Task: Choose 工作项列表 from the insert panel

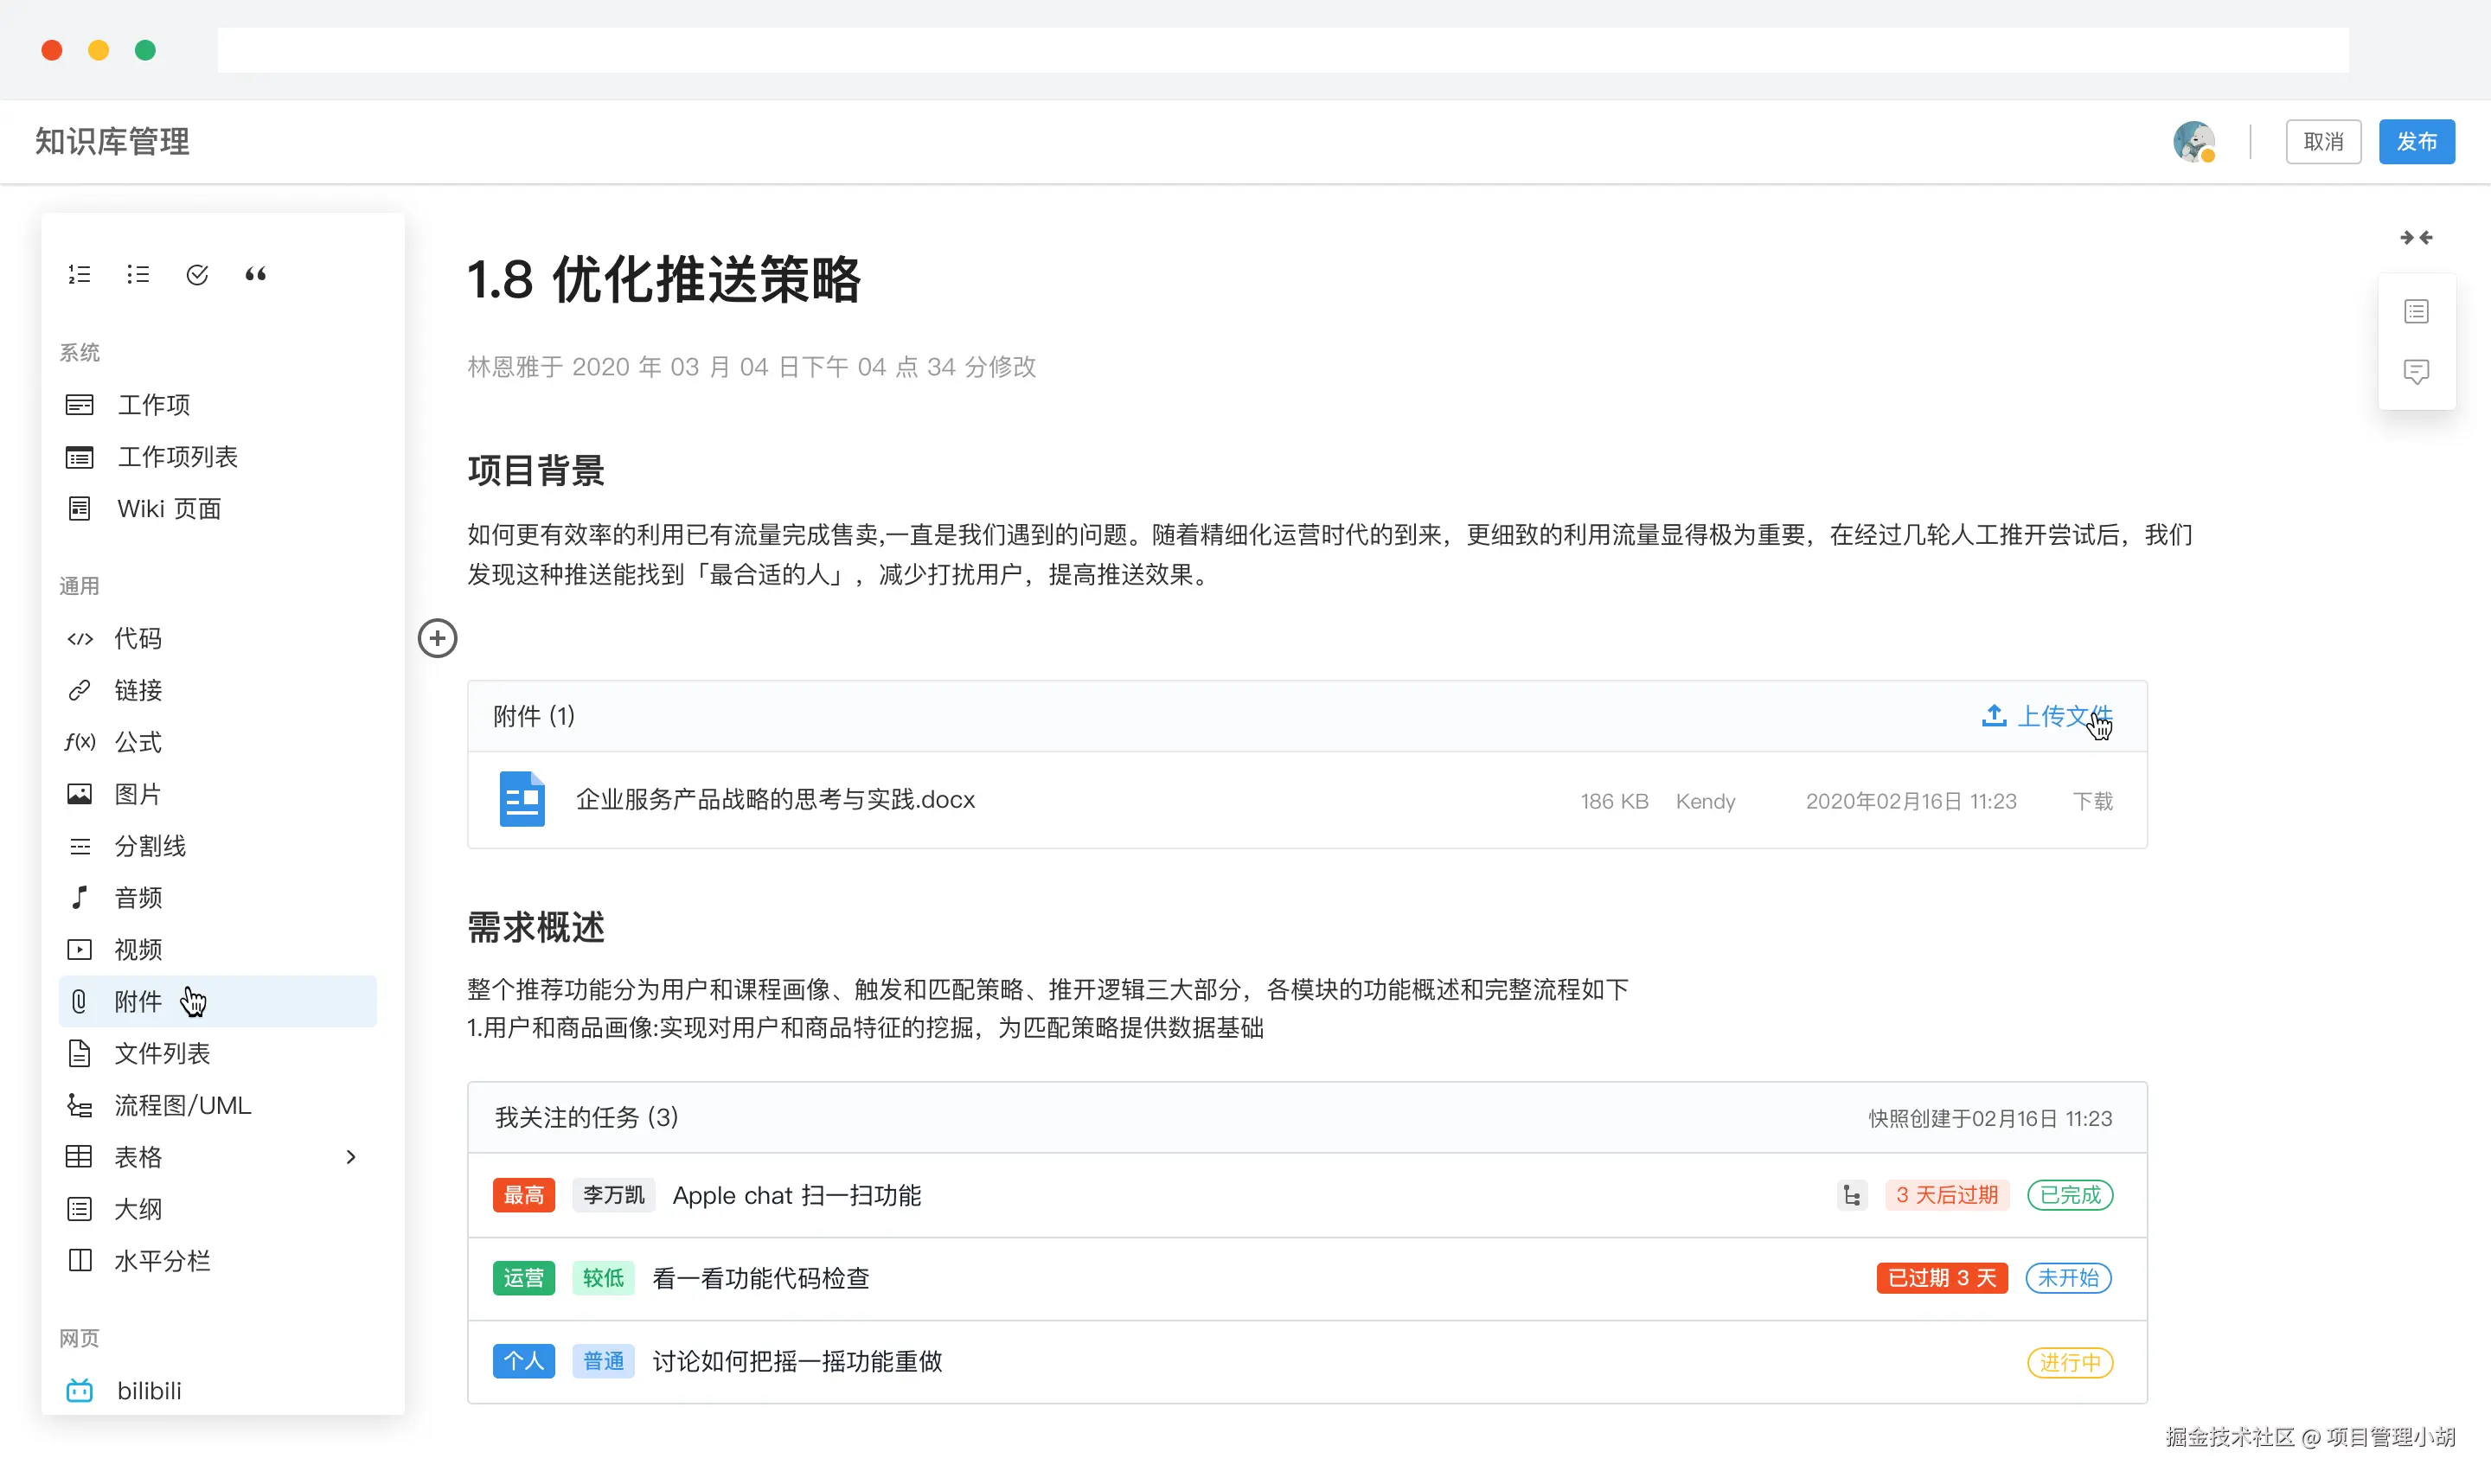Action: point(177,456)
